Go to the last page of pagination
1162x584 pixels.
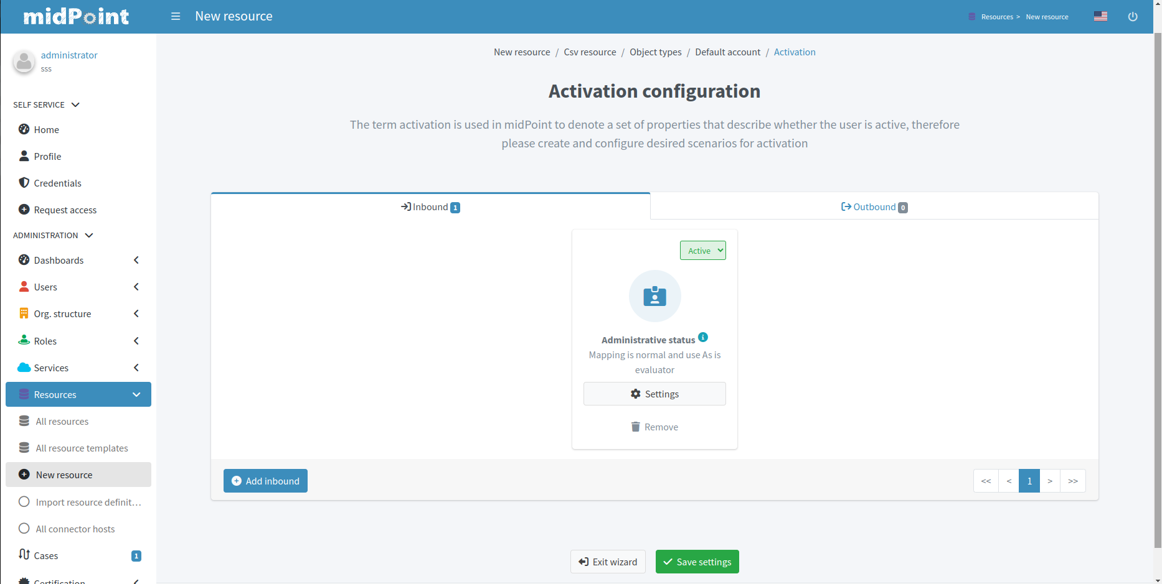point(1072,481)
